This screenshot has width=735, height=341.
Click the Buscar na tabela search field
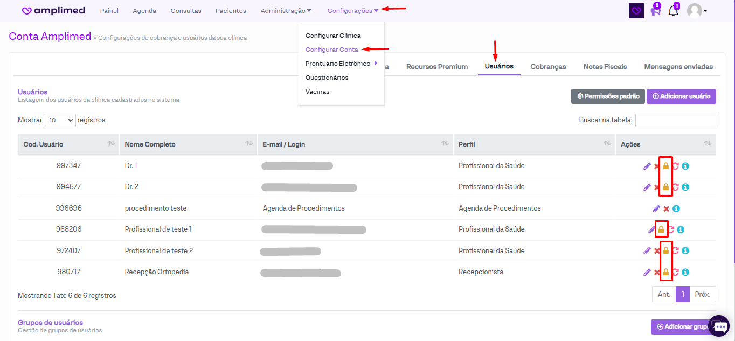click(675, 120)
